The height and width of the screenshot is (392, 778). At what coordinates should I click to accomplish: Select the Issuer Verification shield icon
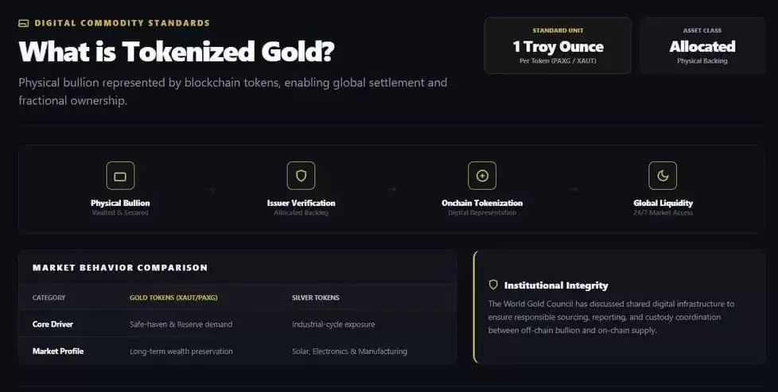pyautogui.click(x=301, y=176)
